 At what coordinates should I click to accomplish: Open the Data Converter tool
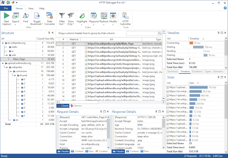(50, 19)
